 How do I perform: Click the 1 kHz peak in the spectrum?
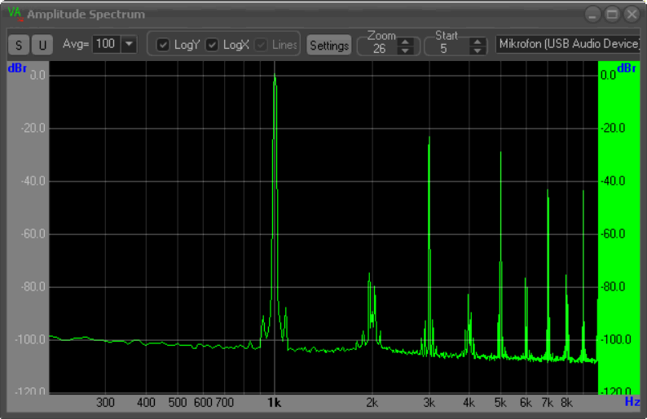(x=275, y=81)
